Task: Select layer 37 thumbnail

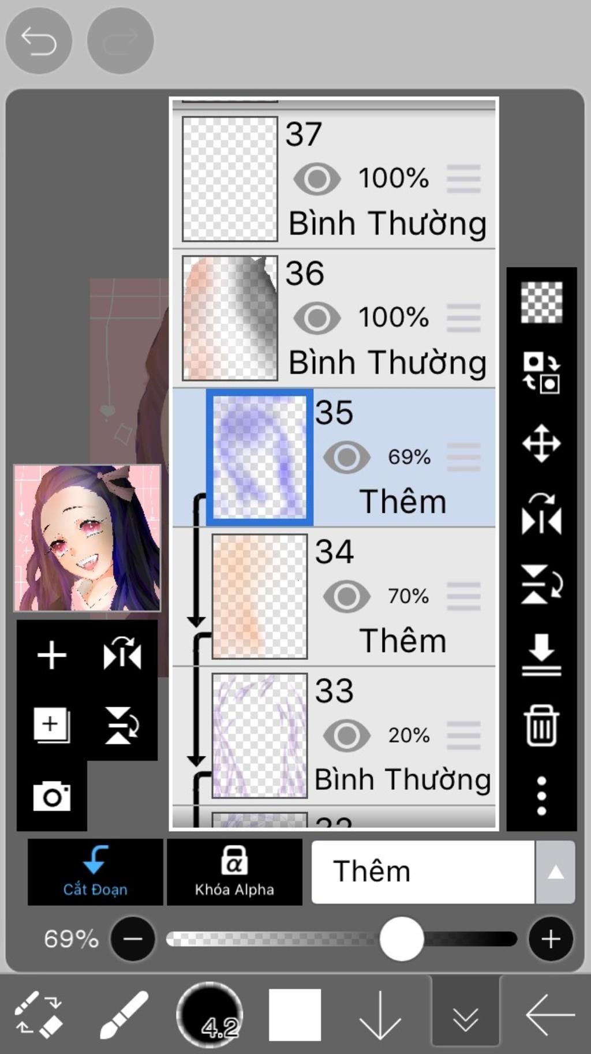Action: click(x=230, y=179)
